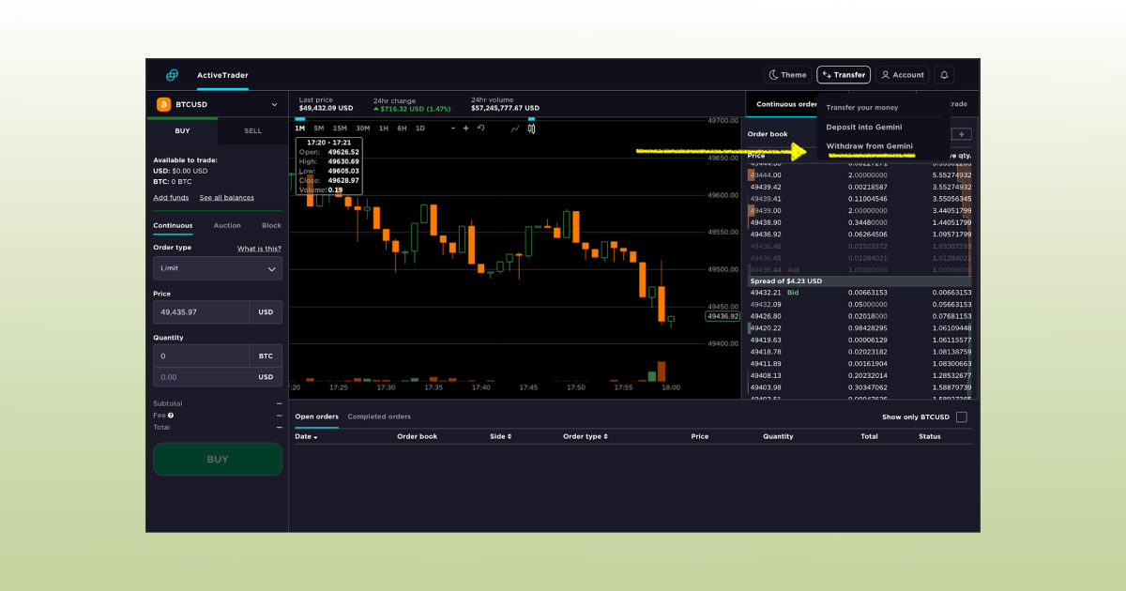
Task: Click the Add funds link
Action: (x=171, y=198)
